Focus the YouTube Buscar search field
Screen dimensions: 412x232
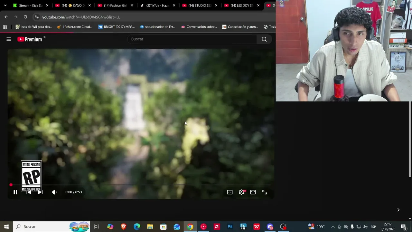pos(192,39)
